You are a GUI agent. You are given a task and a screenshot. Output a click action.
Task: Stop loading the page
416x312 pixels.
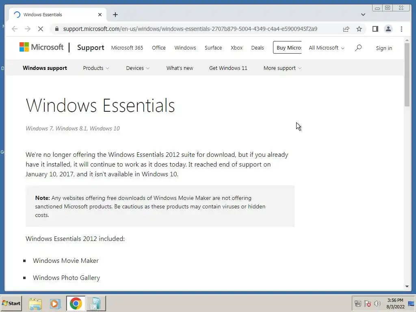41,29
